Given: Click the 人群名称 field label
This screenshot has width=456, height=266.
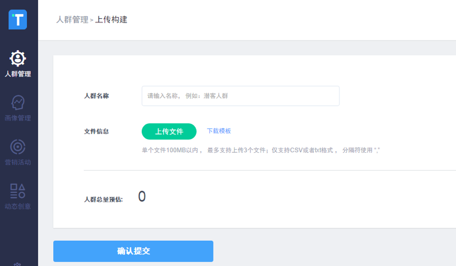Looking at the screenshot, I should coord(96,96).
